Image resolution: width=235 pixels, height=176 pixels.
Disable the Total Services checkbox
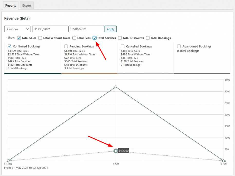tap(95, 38)
